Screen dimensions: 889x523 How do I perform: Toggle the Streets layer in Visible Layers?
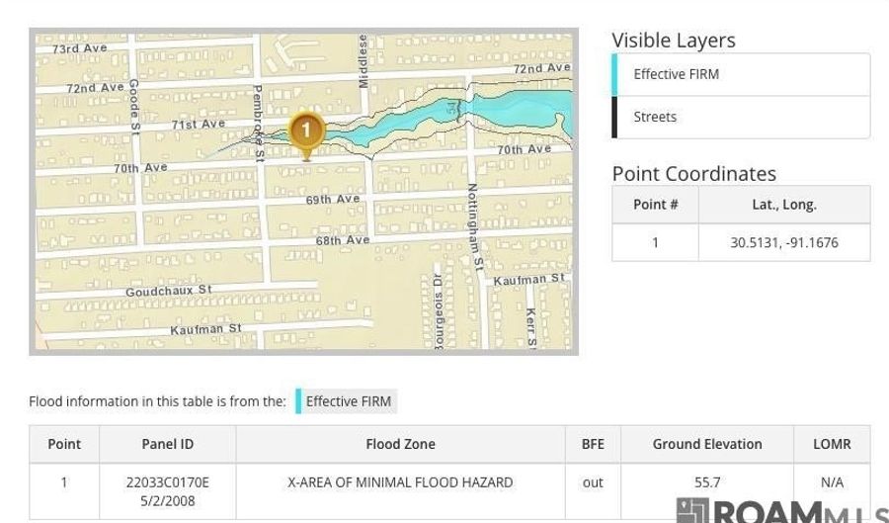(741, 117)
